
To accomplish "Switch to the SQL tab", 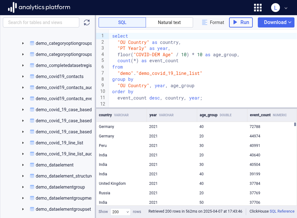I will point(122,22).
